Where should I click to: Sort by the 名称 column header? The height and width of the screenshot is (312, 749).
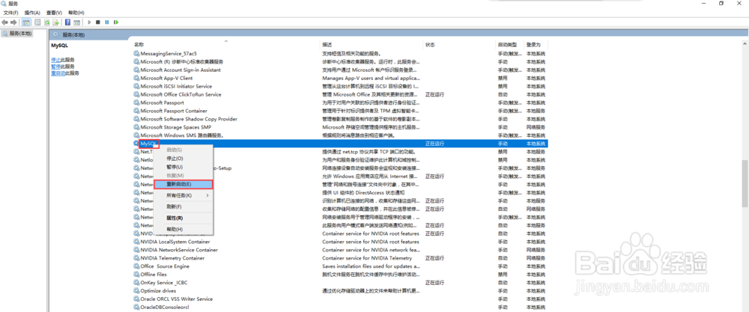point(225,45)
